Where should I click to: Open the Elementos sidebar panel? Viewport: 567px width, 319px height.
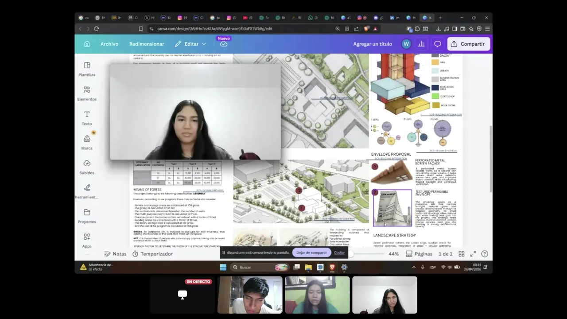pyautogui.click(x=87, y=93)
